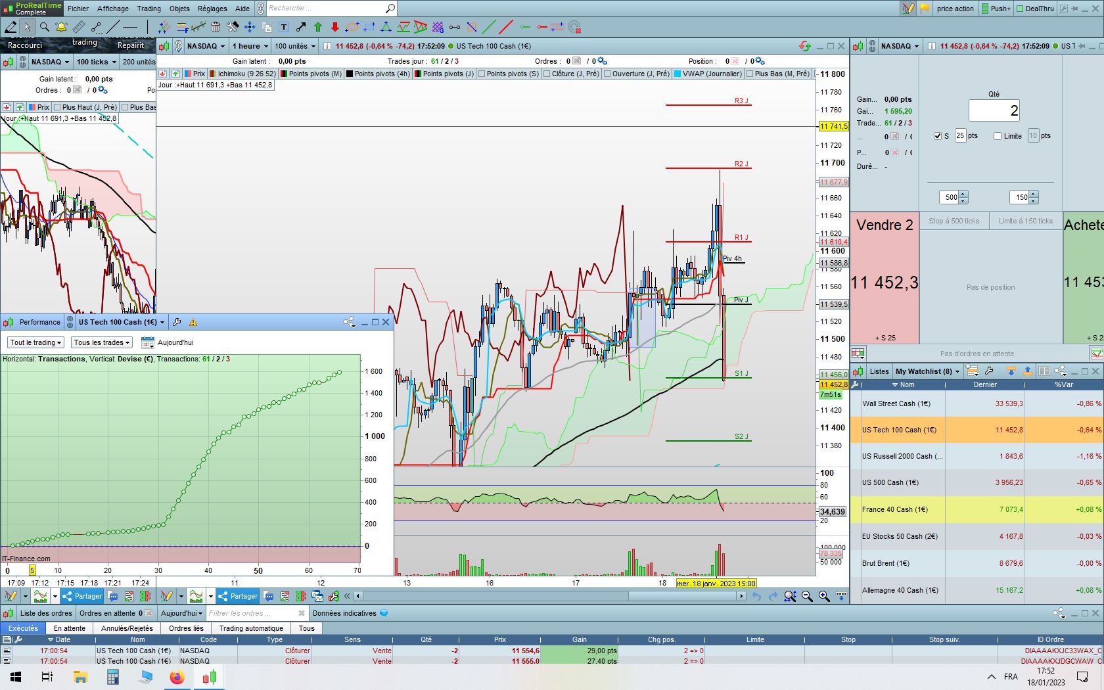Click the Filtrer les ordres filter field
Viewport: 1104px width, 690px height.
point(256,613)
